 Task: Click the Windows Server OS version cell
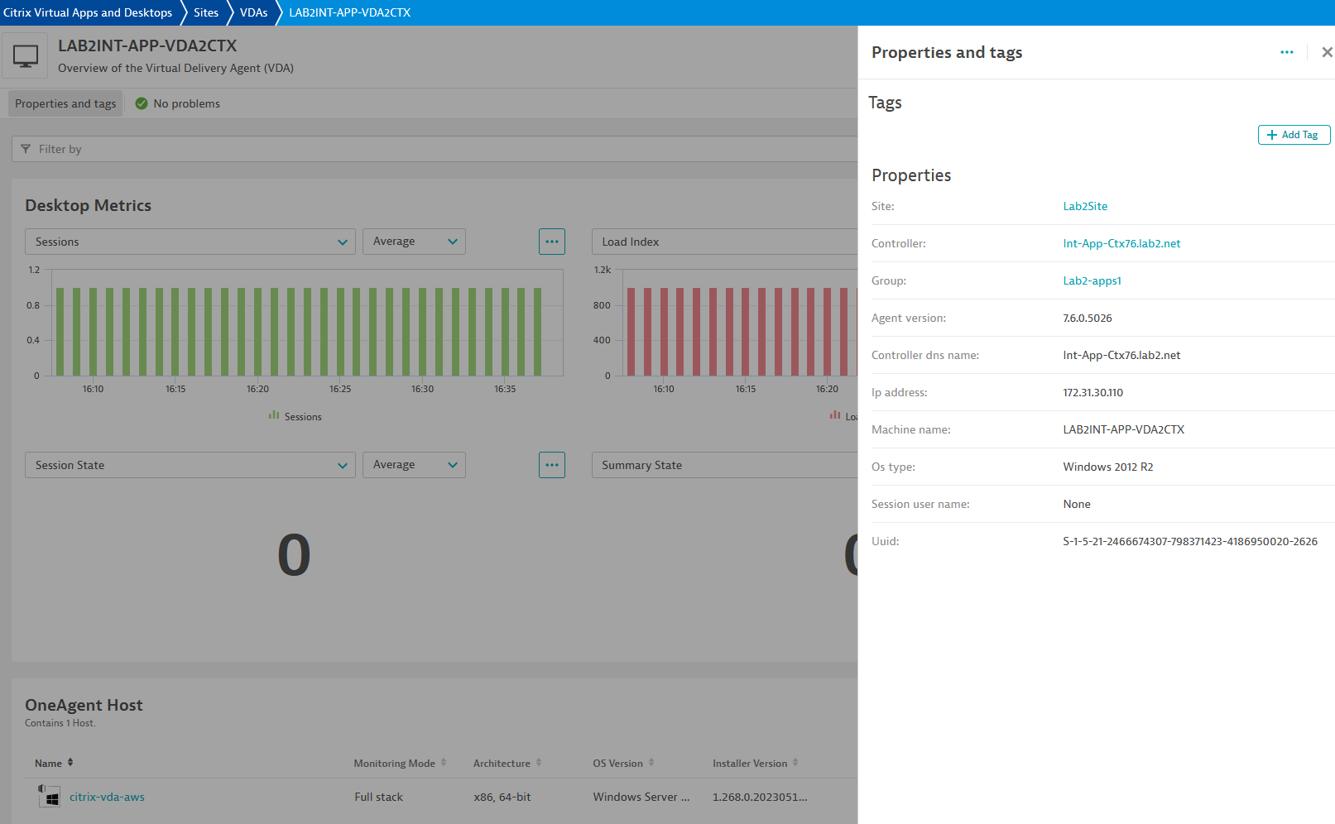(641, 797)
